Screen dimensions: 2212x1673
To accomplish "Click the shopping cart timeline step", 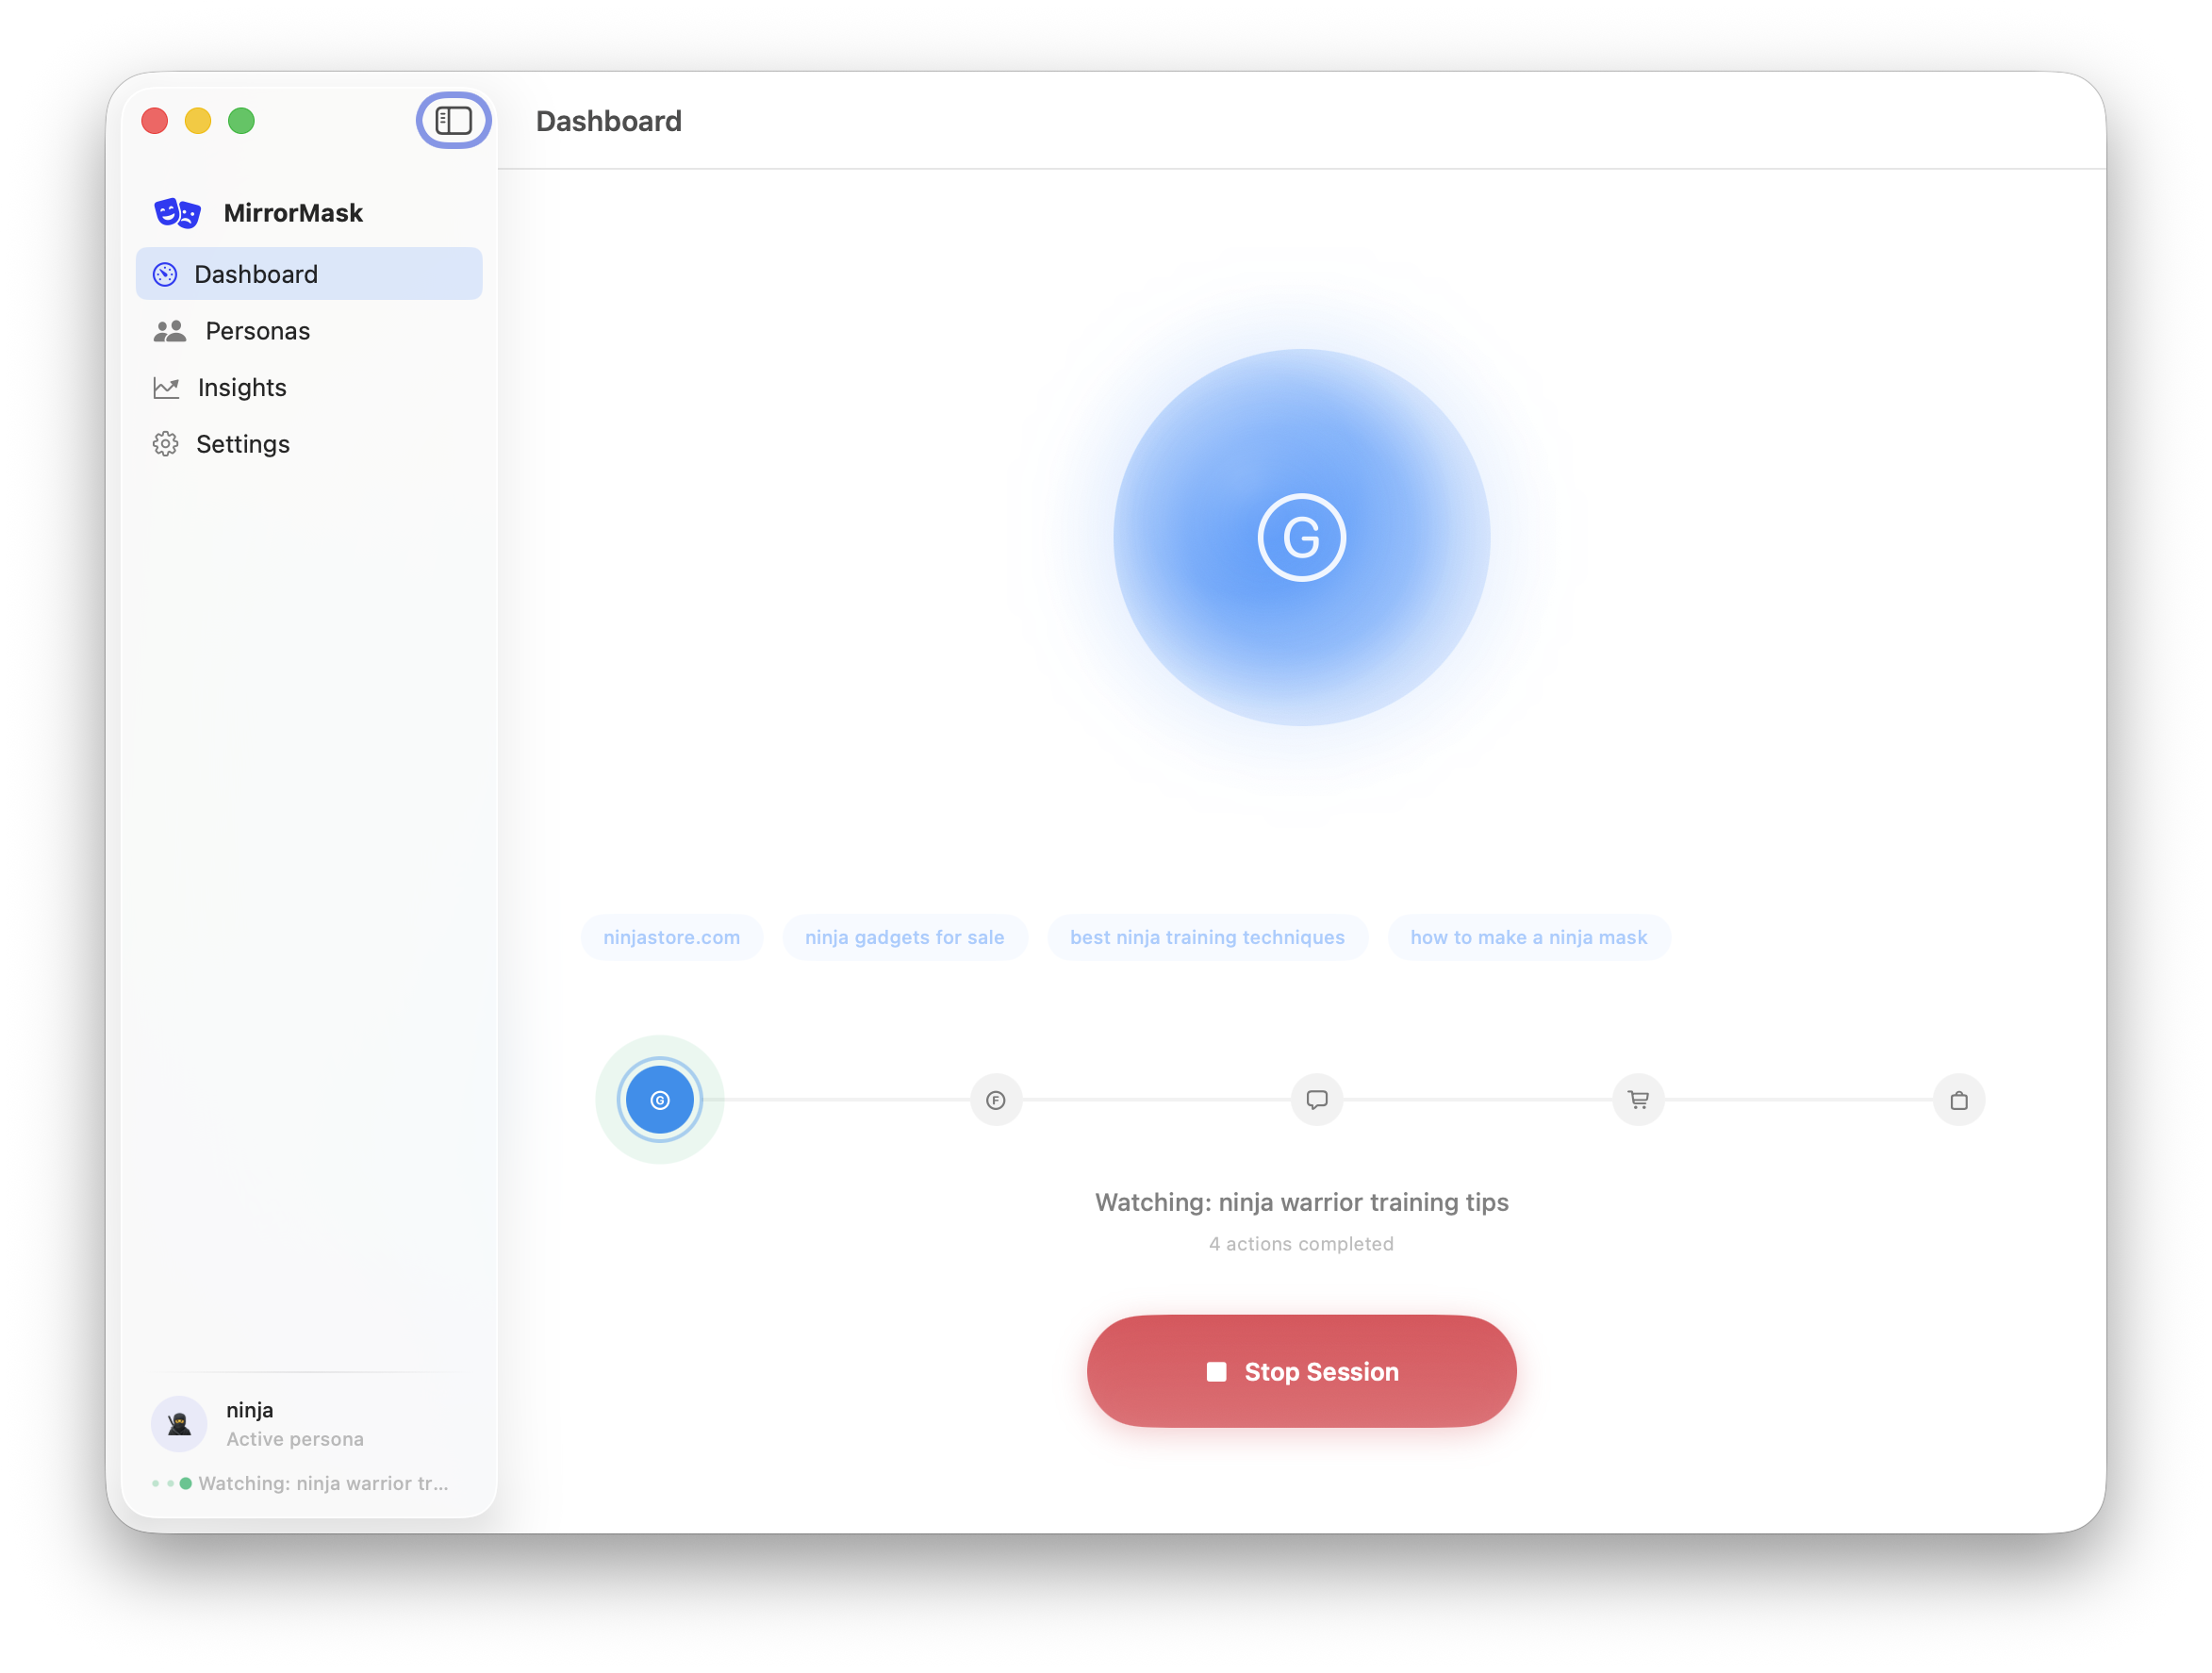I will coord(1638,1100).
